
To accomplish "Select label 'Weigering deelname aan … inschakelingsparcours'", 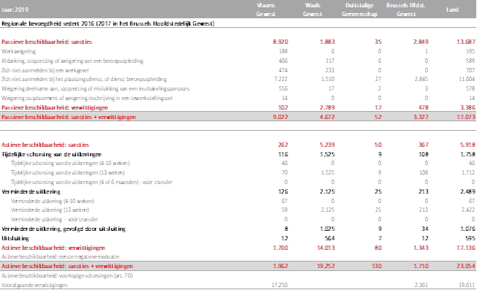I will click(96, 88).
